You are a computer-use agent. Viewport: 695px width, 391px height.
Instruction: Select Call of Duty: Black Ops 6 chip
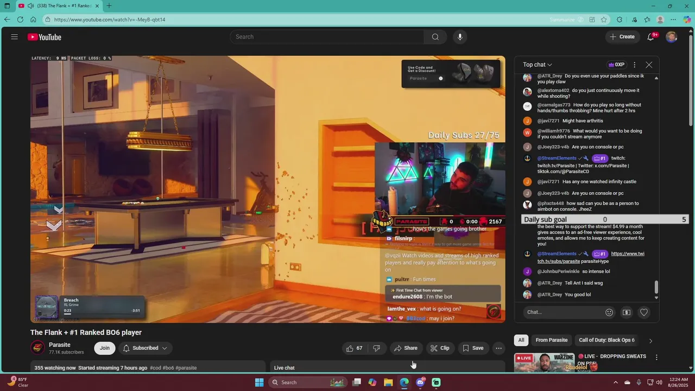coord(606,340)
